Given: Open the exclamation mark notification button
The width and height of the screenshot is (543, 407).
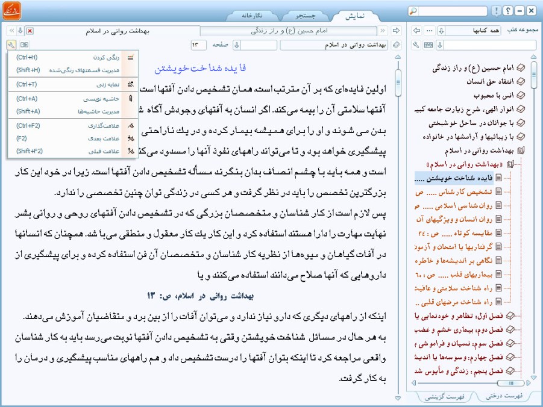Looking at the screenshot, I should pos(496,11).
